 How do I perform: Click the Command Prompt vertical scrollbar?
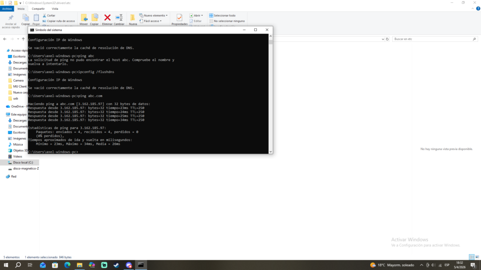[x=271, y=94]
